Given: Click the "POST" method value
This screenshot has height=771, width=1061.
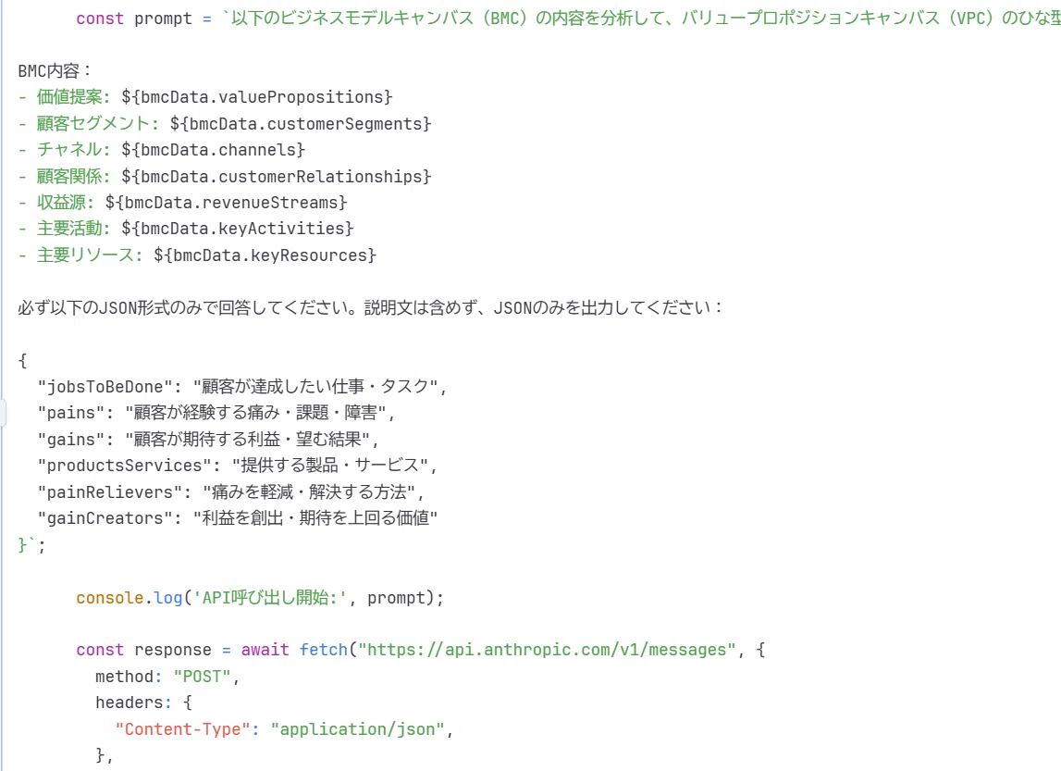Looking at the screenshot, I should coord(203,677).
